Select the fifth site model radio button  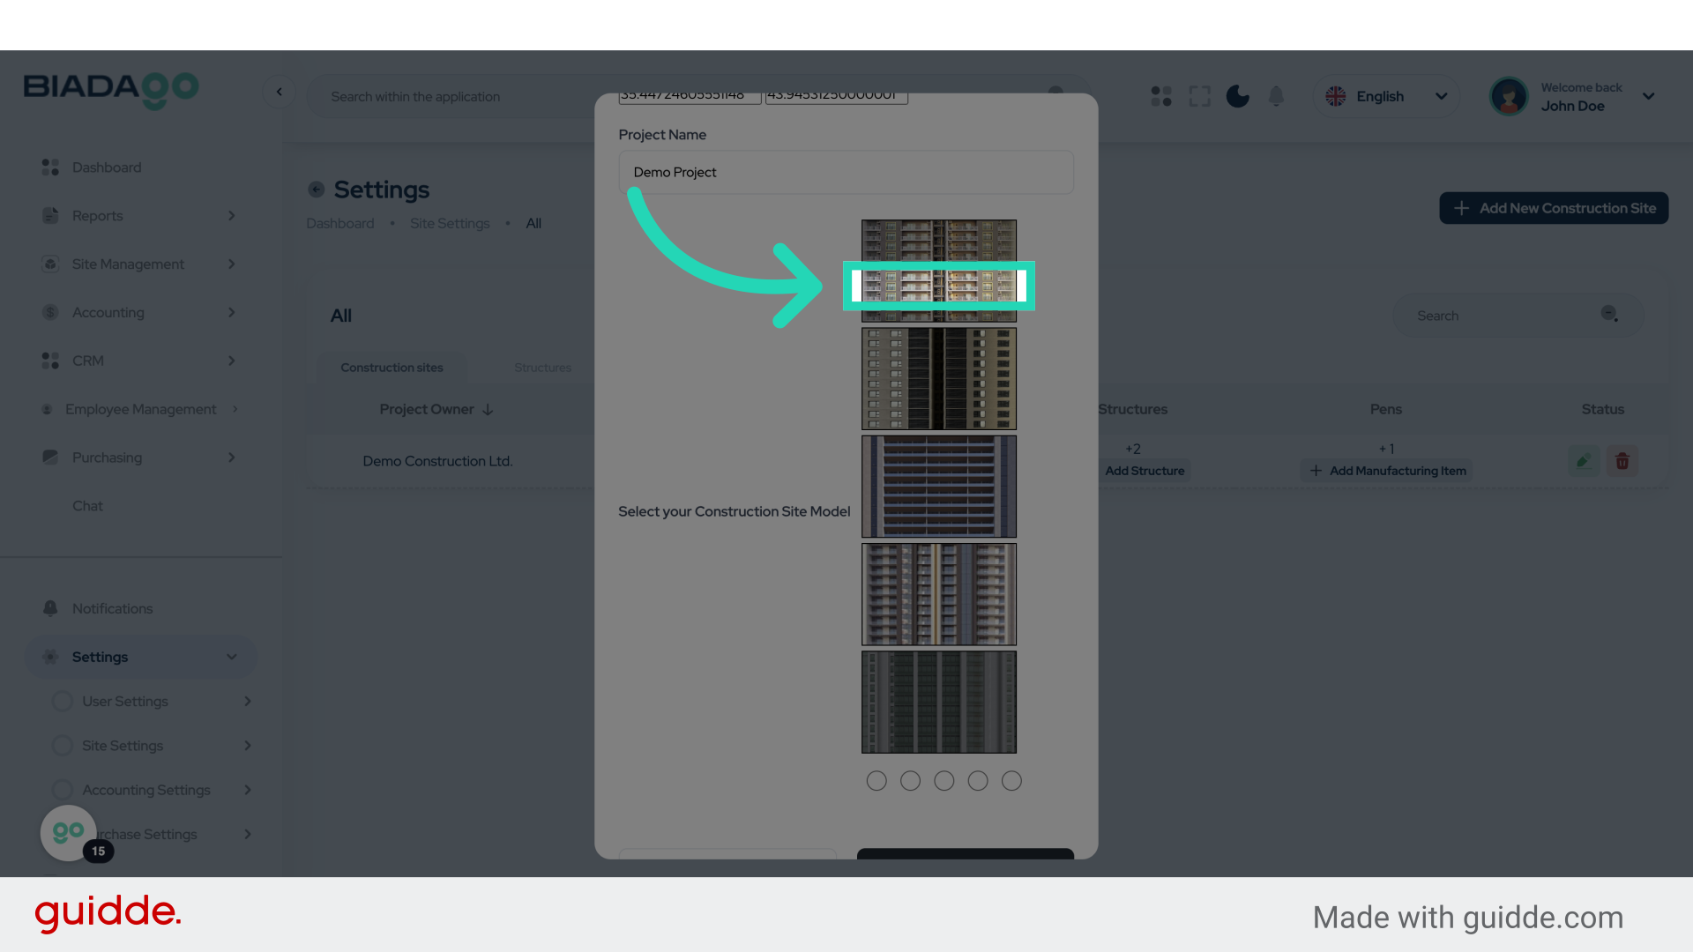[x=1011, y=781]
